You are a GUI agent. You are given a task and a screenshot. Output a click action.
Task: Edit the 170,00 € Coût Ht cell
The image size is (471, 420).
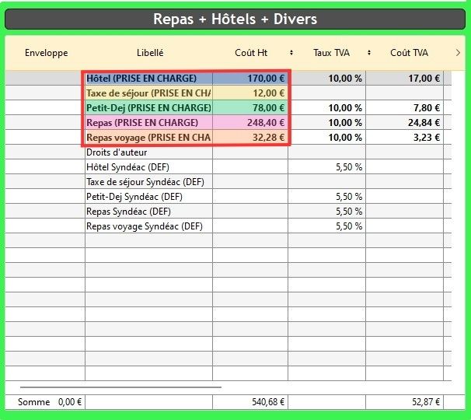pos(250,79)
